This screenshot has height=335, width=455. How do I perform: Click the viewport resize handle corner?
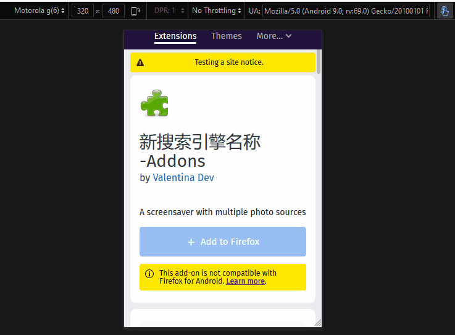[x=318, y=323]
